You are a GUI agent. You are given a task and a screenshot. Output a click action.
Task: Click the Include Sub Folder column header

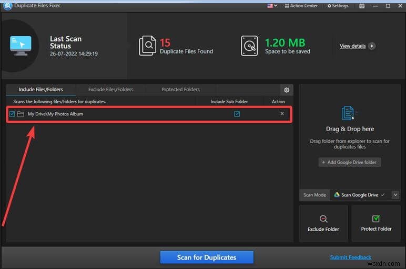click(229, 101)
